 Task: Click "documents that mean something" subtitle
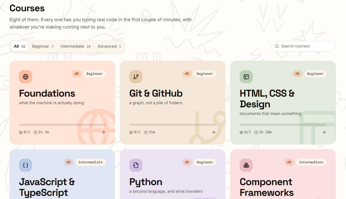click(x=270, y=114)
